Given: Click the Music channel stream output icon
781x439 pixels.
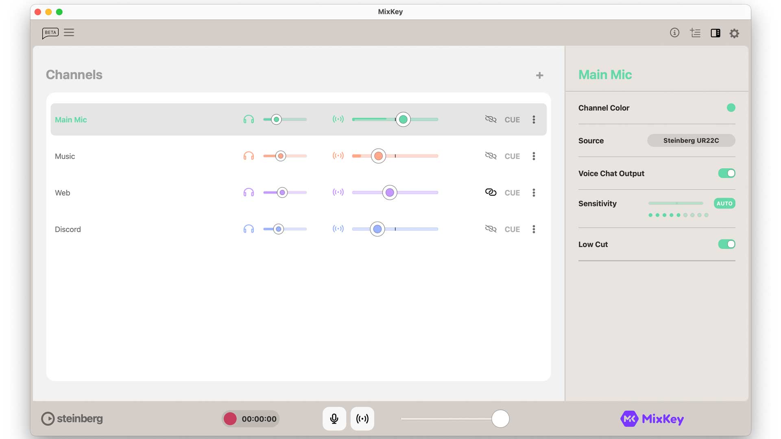Looking at the screenshot, I should [x=338, y=156].
